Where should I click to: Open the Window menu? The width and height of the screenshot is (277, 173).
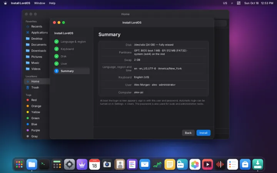click(x=40, y=3)
